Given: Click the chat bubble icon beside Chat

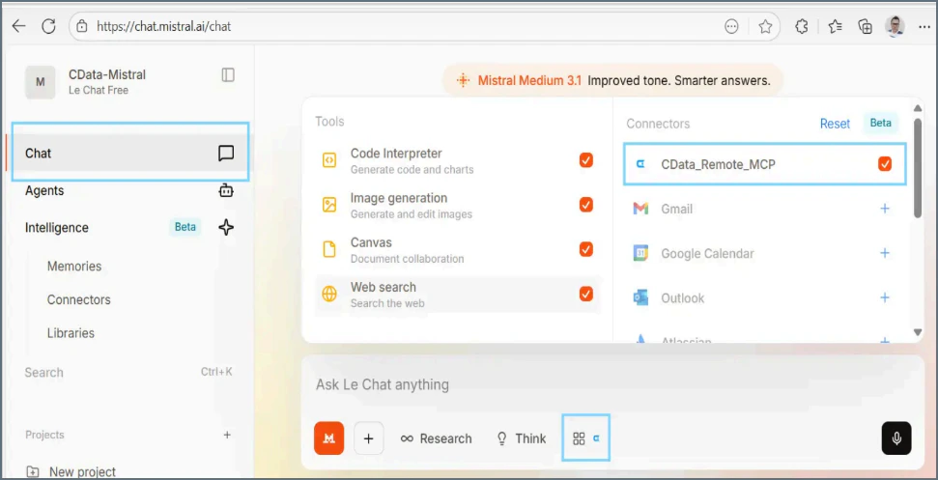Looking at the screenshot, I should 225,154.
